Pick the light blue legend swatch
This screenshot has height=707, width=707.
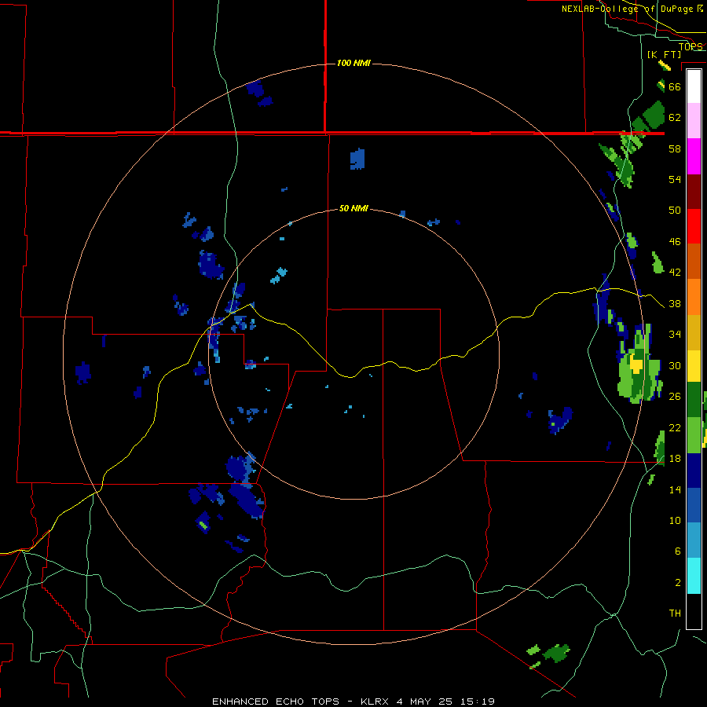click(694, 540)
